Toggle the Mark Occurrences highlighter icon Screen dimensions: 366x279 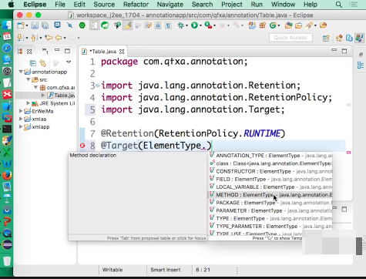pyautogui.click(x=128, y=25)
